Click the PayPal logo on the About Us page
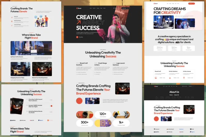 click(x=192, y=132)
